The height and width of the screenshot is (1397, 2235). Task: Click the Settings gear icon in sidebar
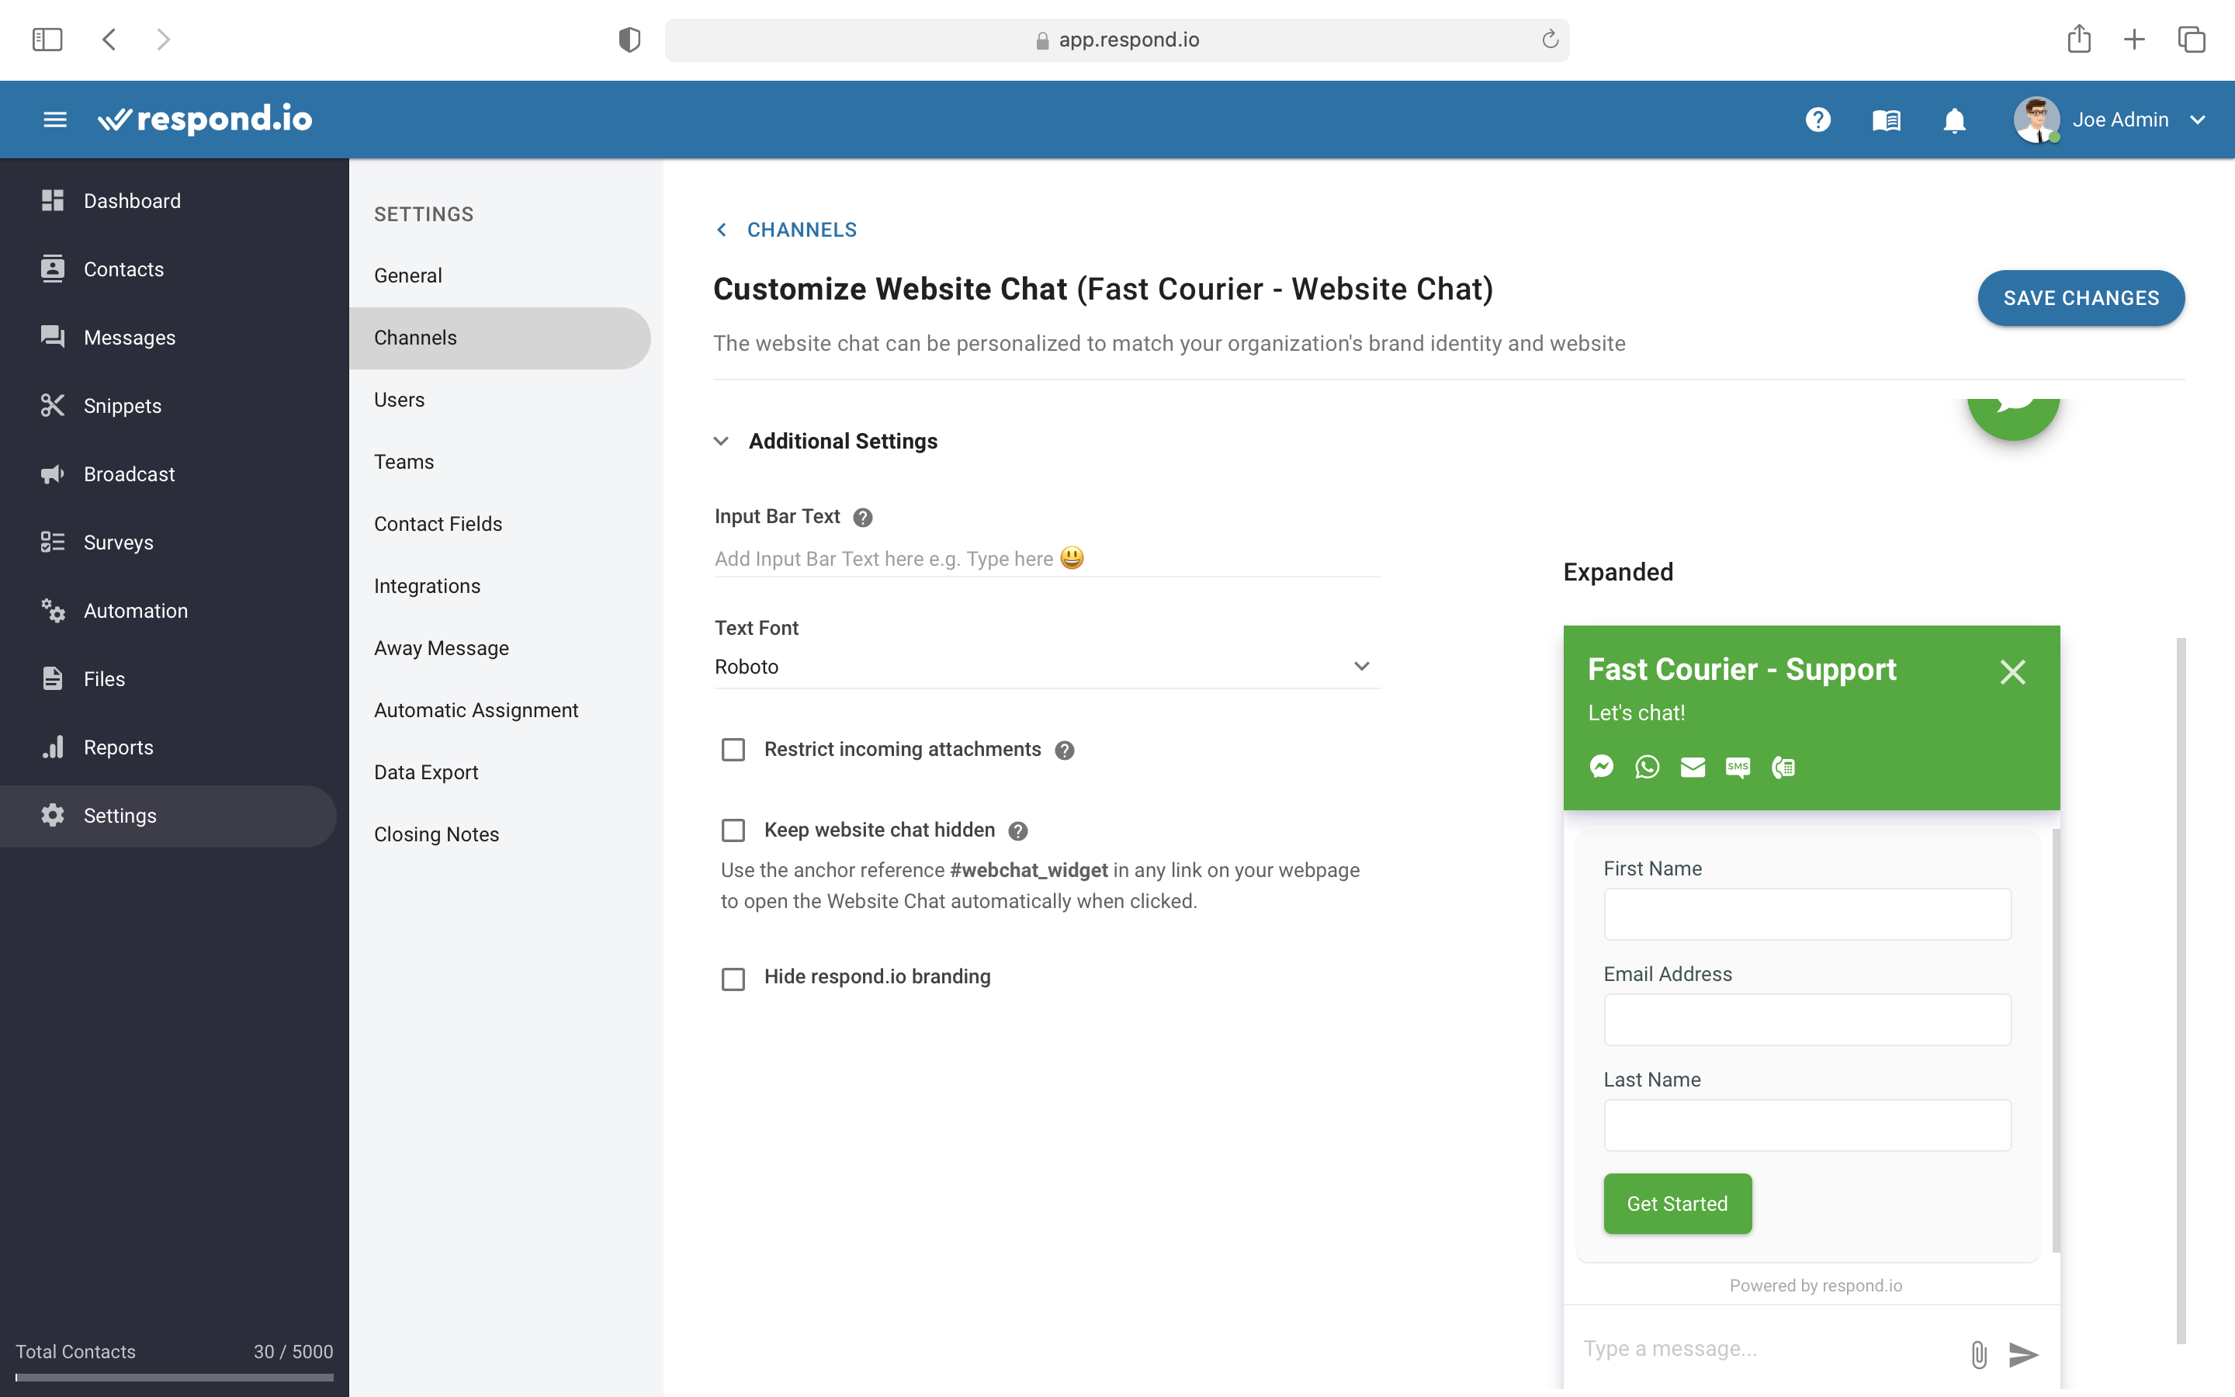click(x=53, y=815)
